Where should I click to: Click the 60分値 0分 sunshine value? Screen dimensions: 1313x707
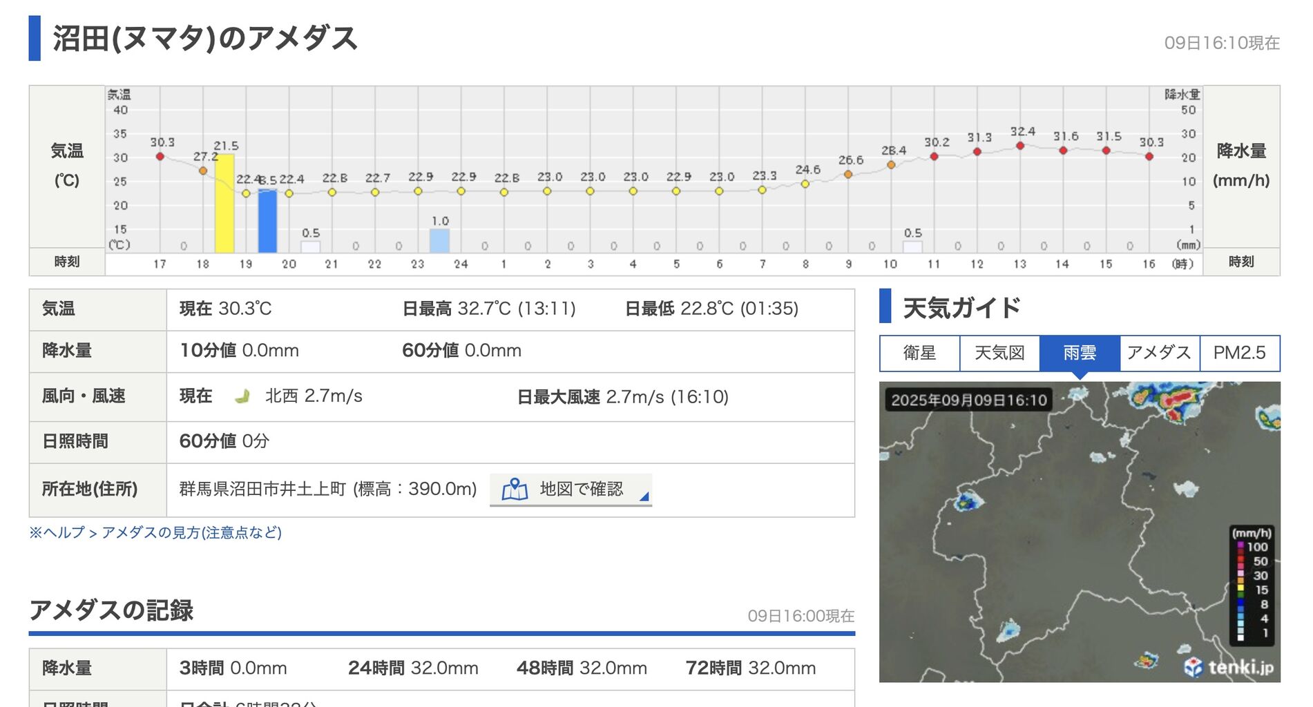224,441
